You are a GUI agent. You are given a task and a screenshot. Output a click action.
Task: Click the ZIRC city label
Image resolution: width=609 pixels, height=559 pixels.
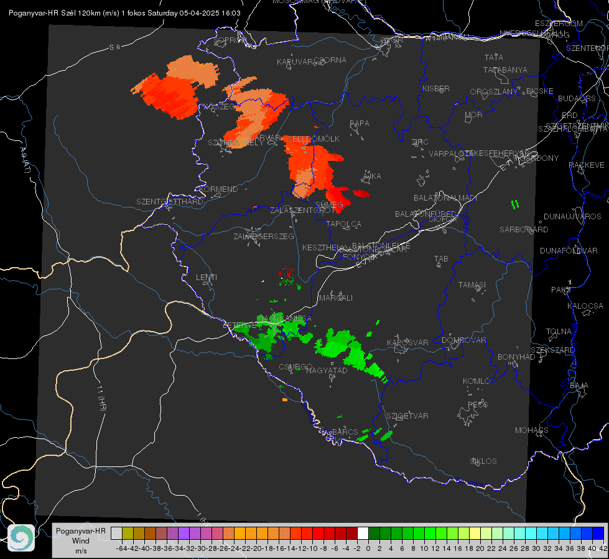pyautogui.click(x=420, y=142)
